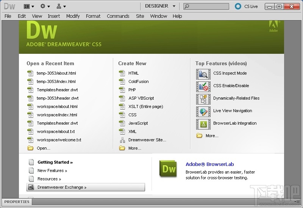Open the New Features » link

(x=52, y=170)
